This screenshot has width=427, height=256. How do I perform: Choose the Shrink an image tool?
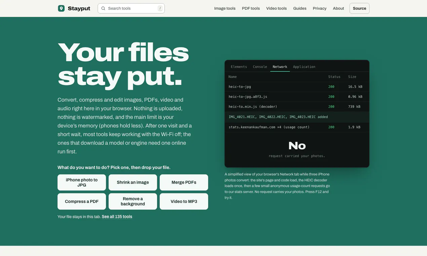tap(133, 183)
